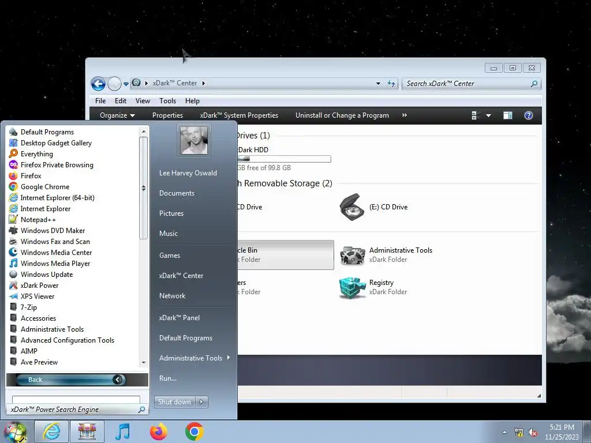Show more toolbar commands via chevron

[405, 115]
